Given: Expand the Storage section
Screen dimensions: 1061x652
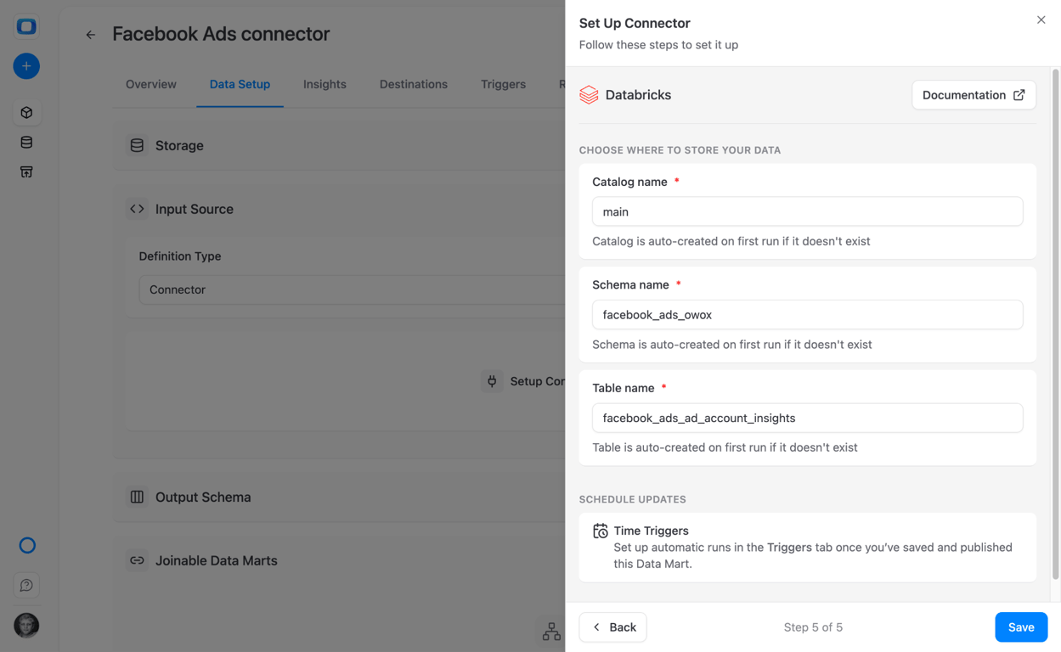Looking at the screenshot, I should 339,145.
